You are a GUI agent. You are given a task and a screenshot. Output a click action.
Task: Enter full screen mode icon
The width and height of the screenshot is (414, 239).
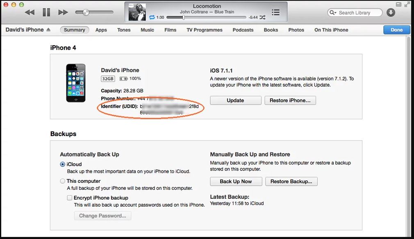(407, 5)
